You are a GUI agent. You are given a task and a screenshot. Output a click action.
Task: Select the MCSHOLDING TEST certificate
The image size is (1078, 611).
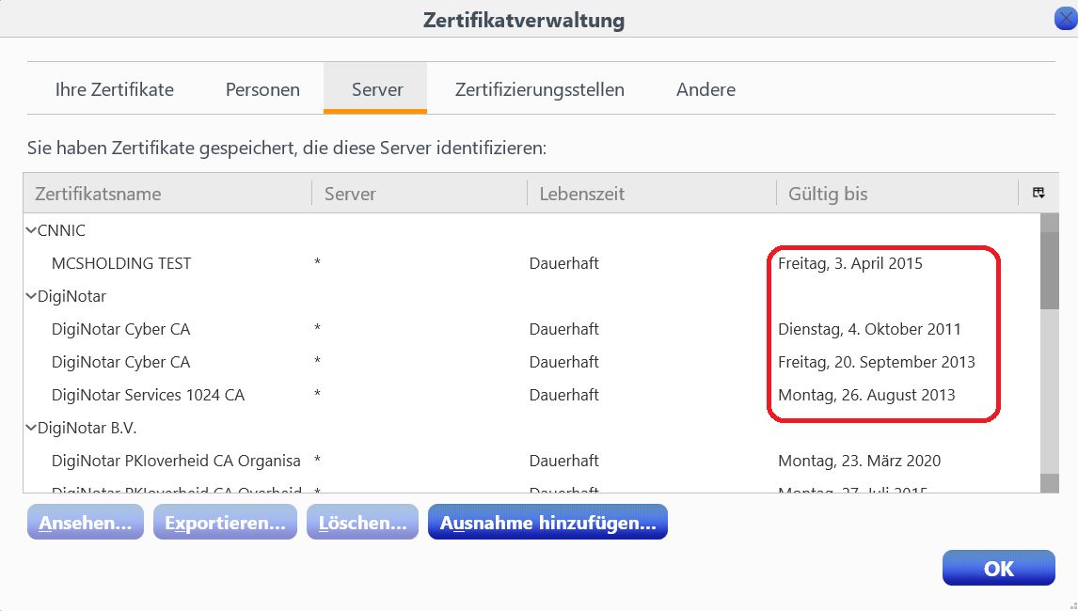tap(531, 263)
